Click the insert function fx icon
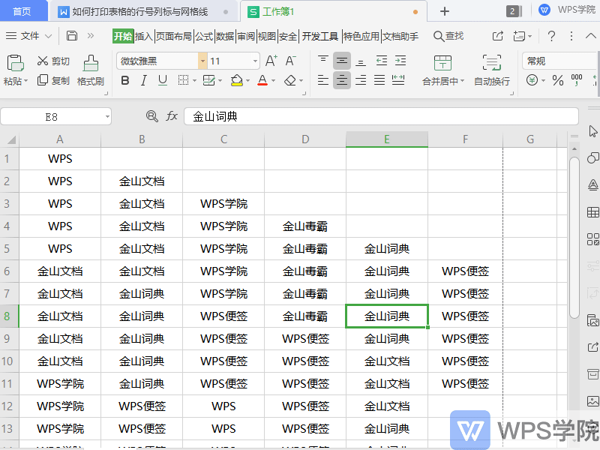 (172, 116)
